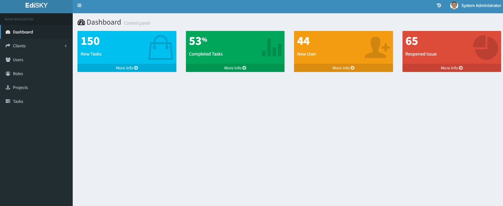The width and height of the screenshot is (503, 206).
Task: Toggle the sidebar with the hamburger icon
Action: (x=79, y=5)
